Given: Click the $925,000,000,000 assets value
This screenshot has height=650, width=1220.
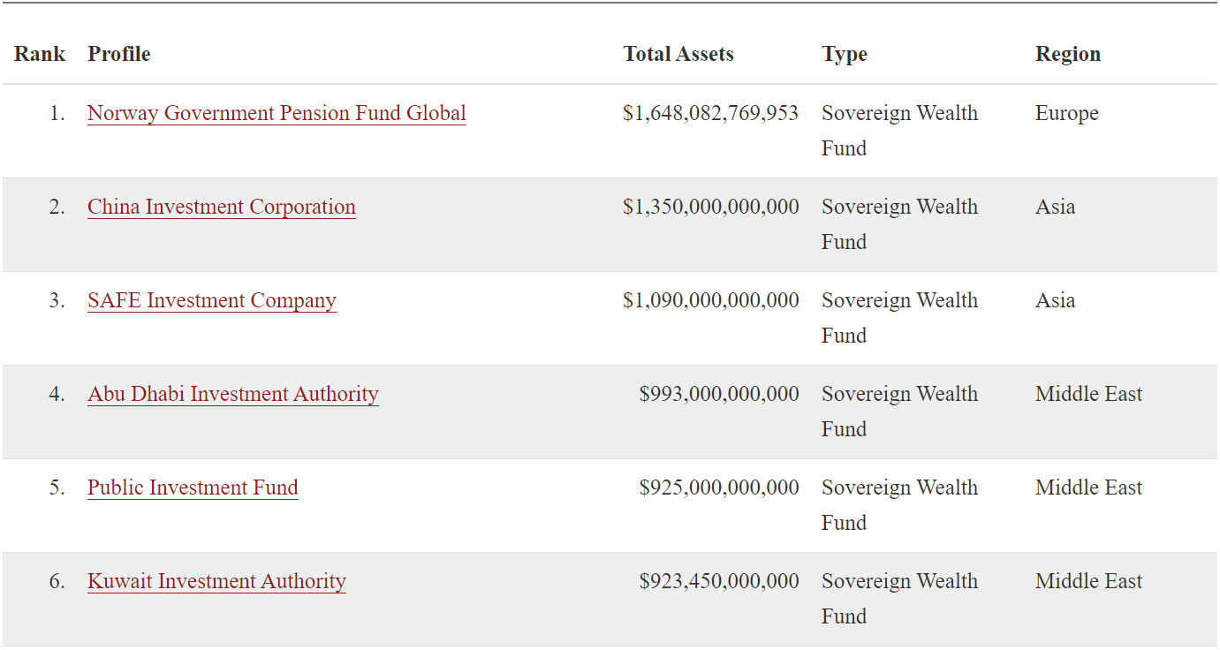Looking at the screenshot, I should coord(719,487).
